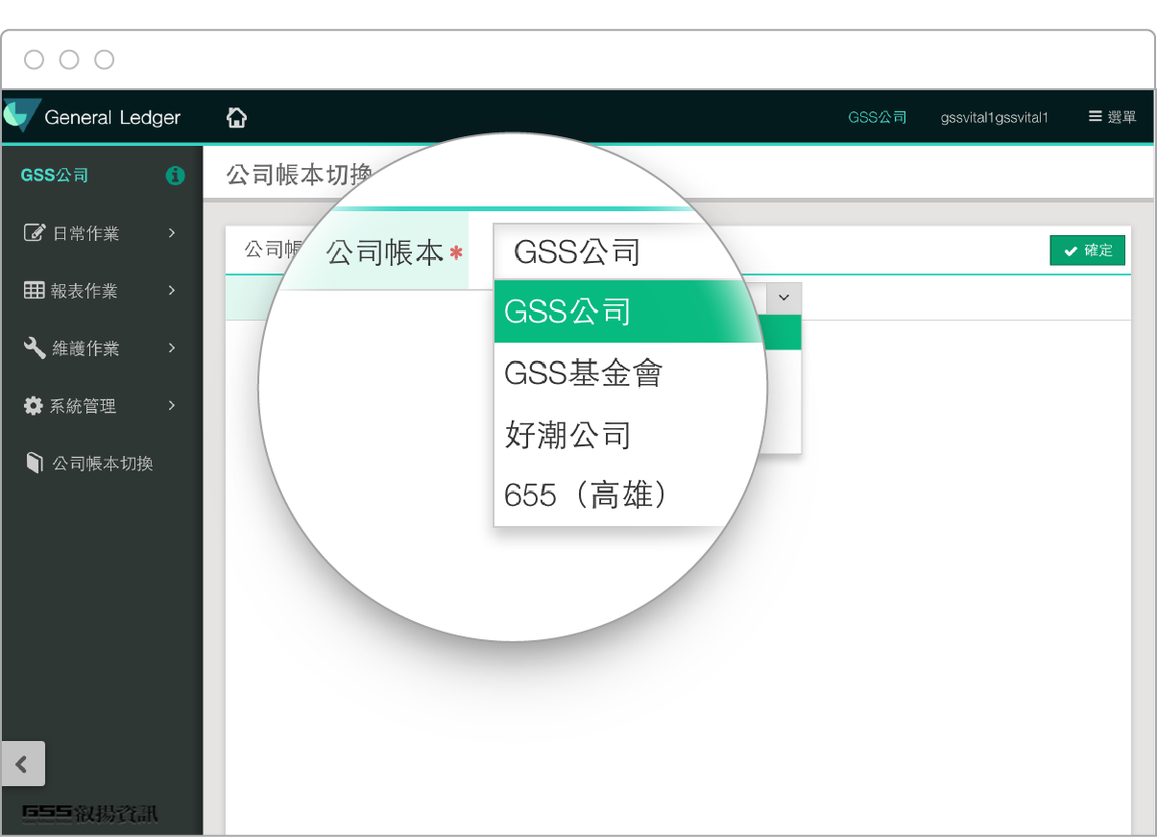Image resolution: width=1157 pixels, height=837 pixels.
Task: Expand the 日常作業 submenu chevron
Action: point(172,232)
